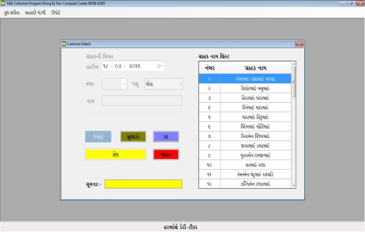Screen dimensions: 365x232
Task: Click the Customer Details window icon
Action: (x=63, y=44)
